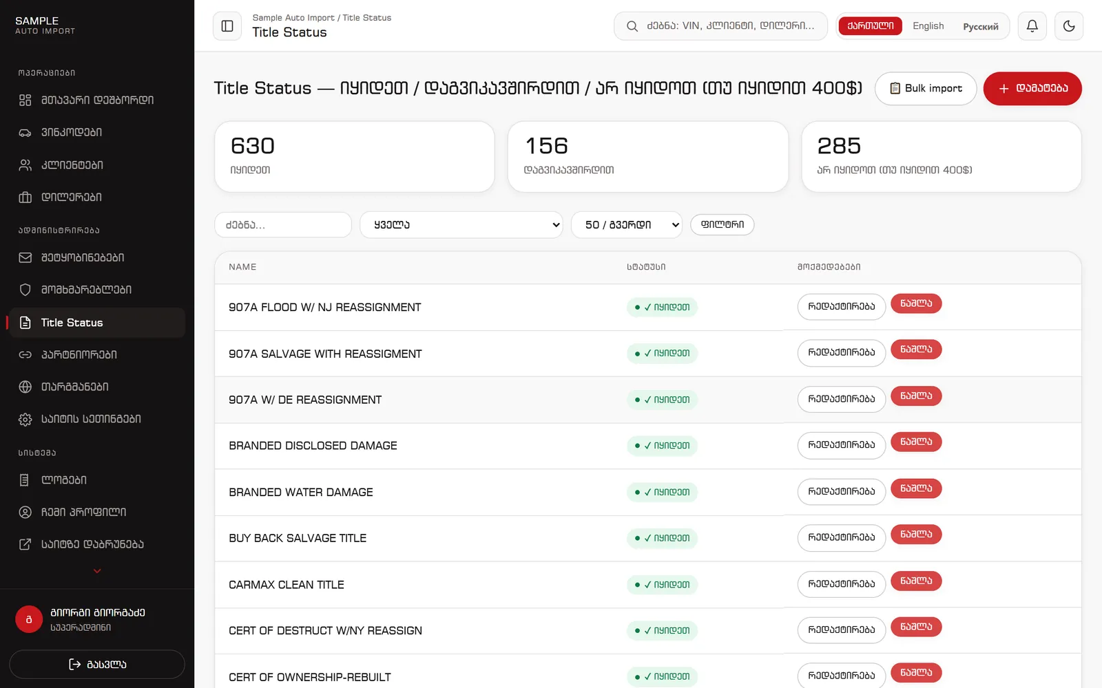
Task: Open the logs document icon item
Action: [25, 480]
